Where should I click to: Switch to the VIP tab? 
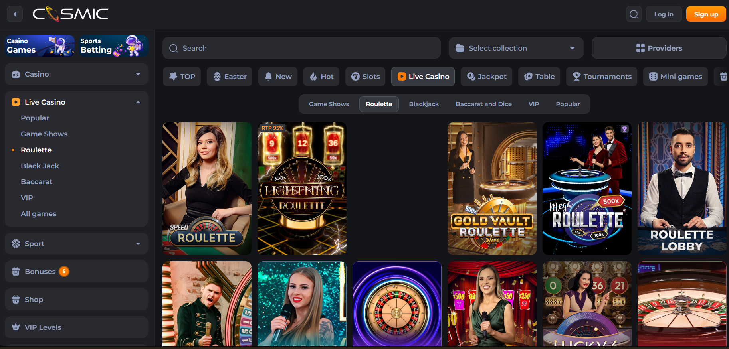(533, 104)
